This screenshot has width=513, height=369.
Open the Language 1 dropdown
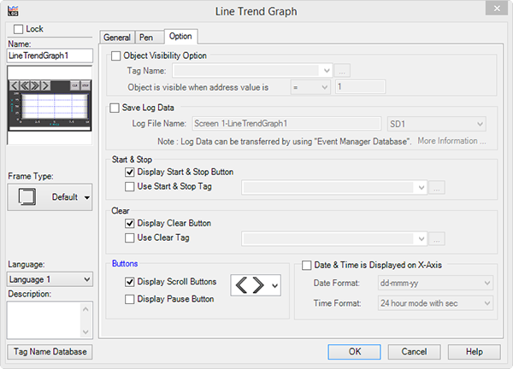point(50,279)
